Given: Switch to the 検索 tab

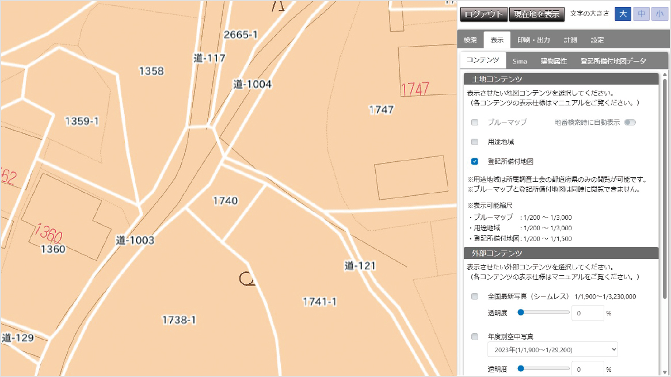Looking at the screenshot, I should point(471,39).
